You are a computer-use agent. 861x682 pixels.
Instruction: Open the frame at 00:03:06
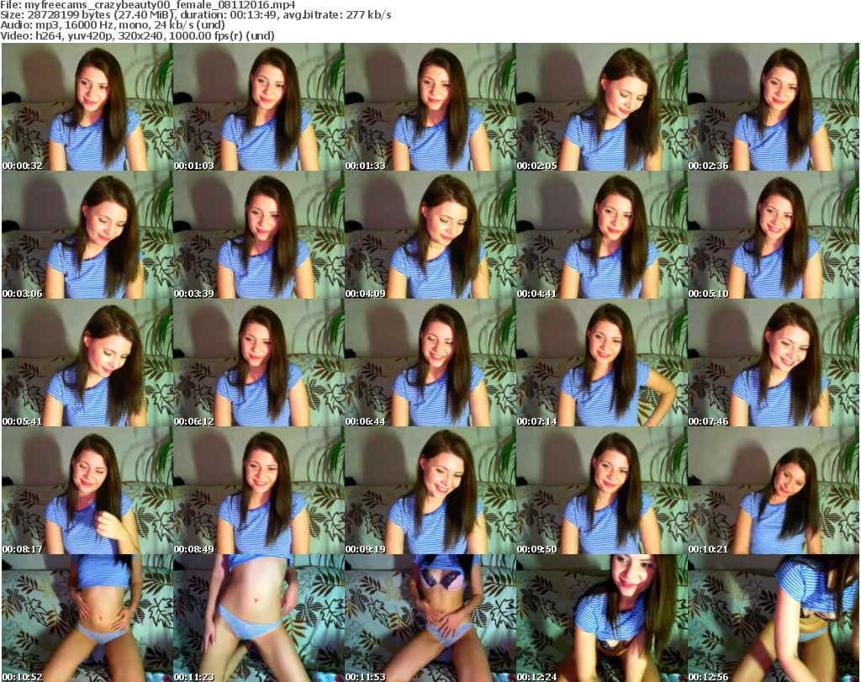point(86,235)
